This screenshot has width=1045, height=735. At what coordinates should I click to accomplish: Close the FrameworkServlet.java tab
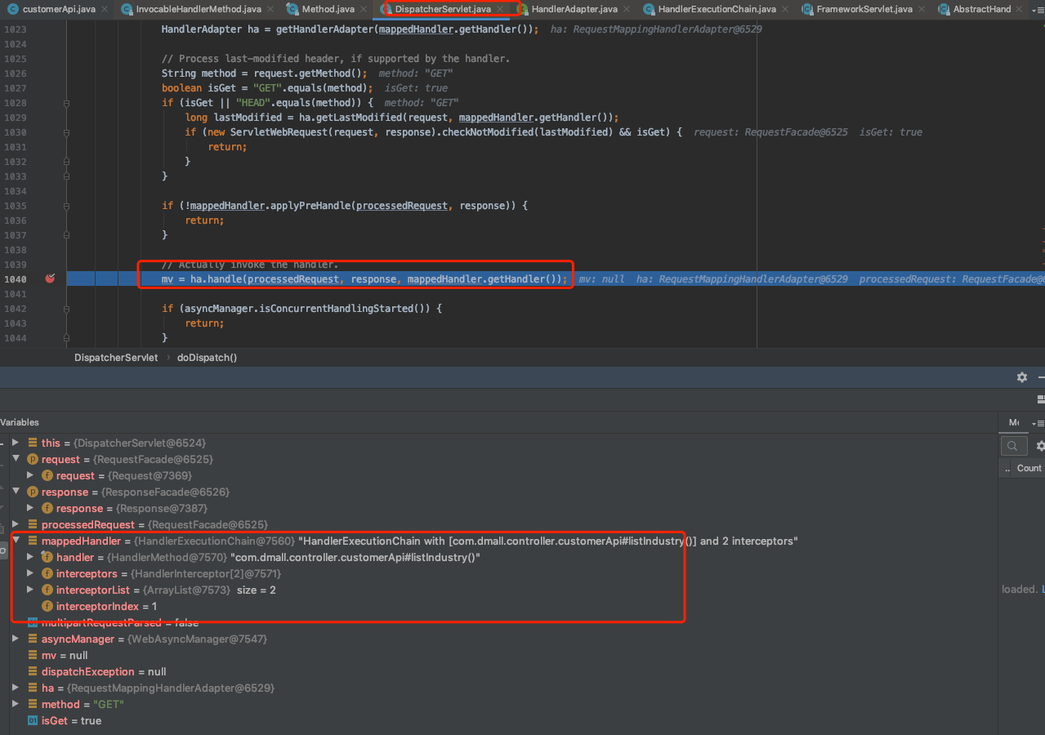(x=922, y=10)
